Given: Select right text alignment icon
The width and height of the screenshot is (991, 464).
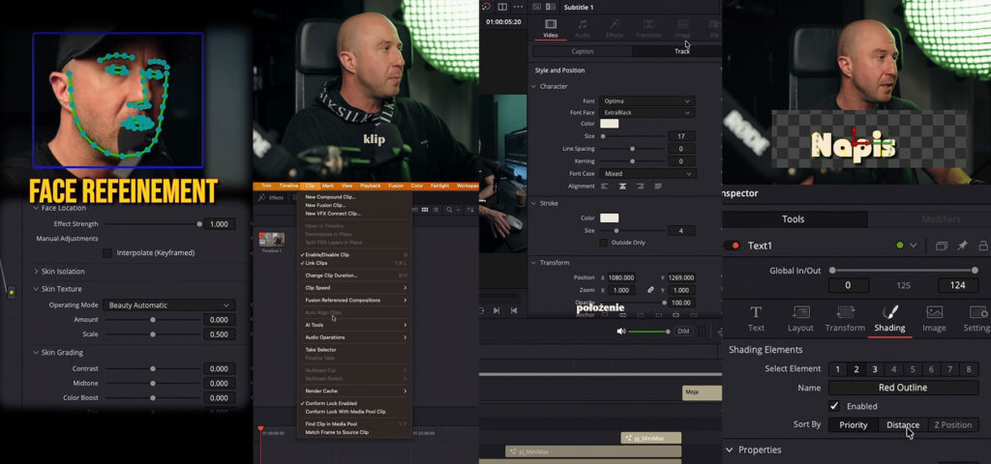Looking at the screenshot, I should pos(641,187).
